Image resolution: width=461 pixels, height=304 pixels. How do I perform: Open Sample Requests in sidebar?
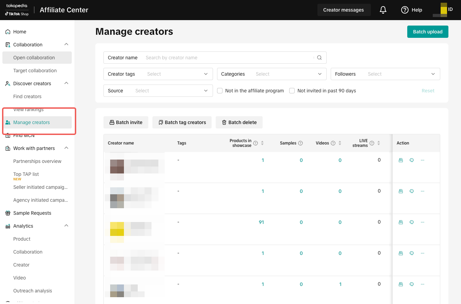[x=32, y=213]
